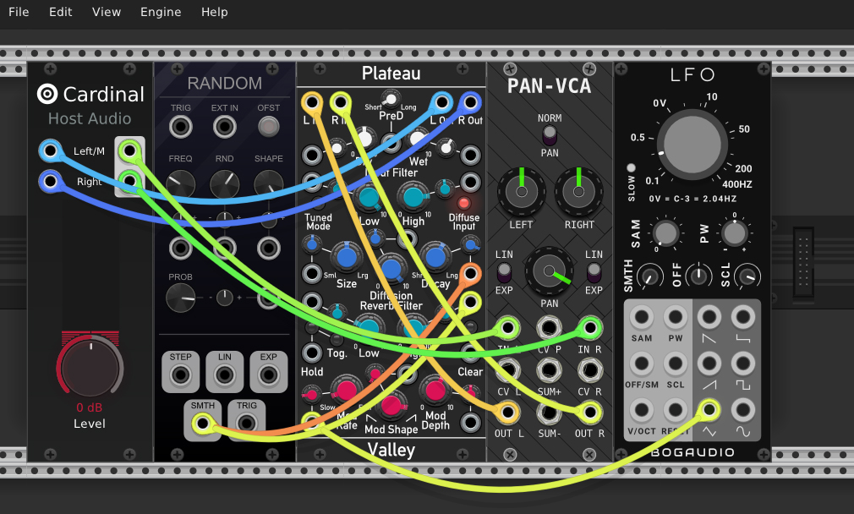Viewport: 854px width, 514px height.
Task: Click the V/OCT input port on LFO
Action: coord(642,411)
